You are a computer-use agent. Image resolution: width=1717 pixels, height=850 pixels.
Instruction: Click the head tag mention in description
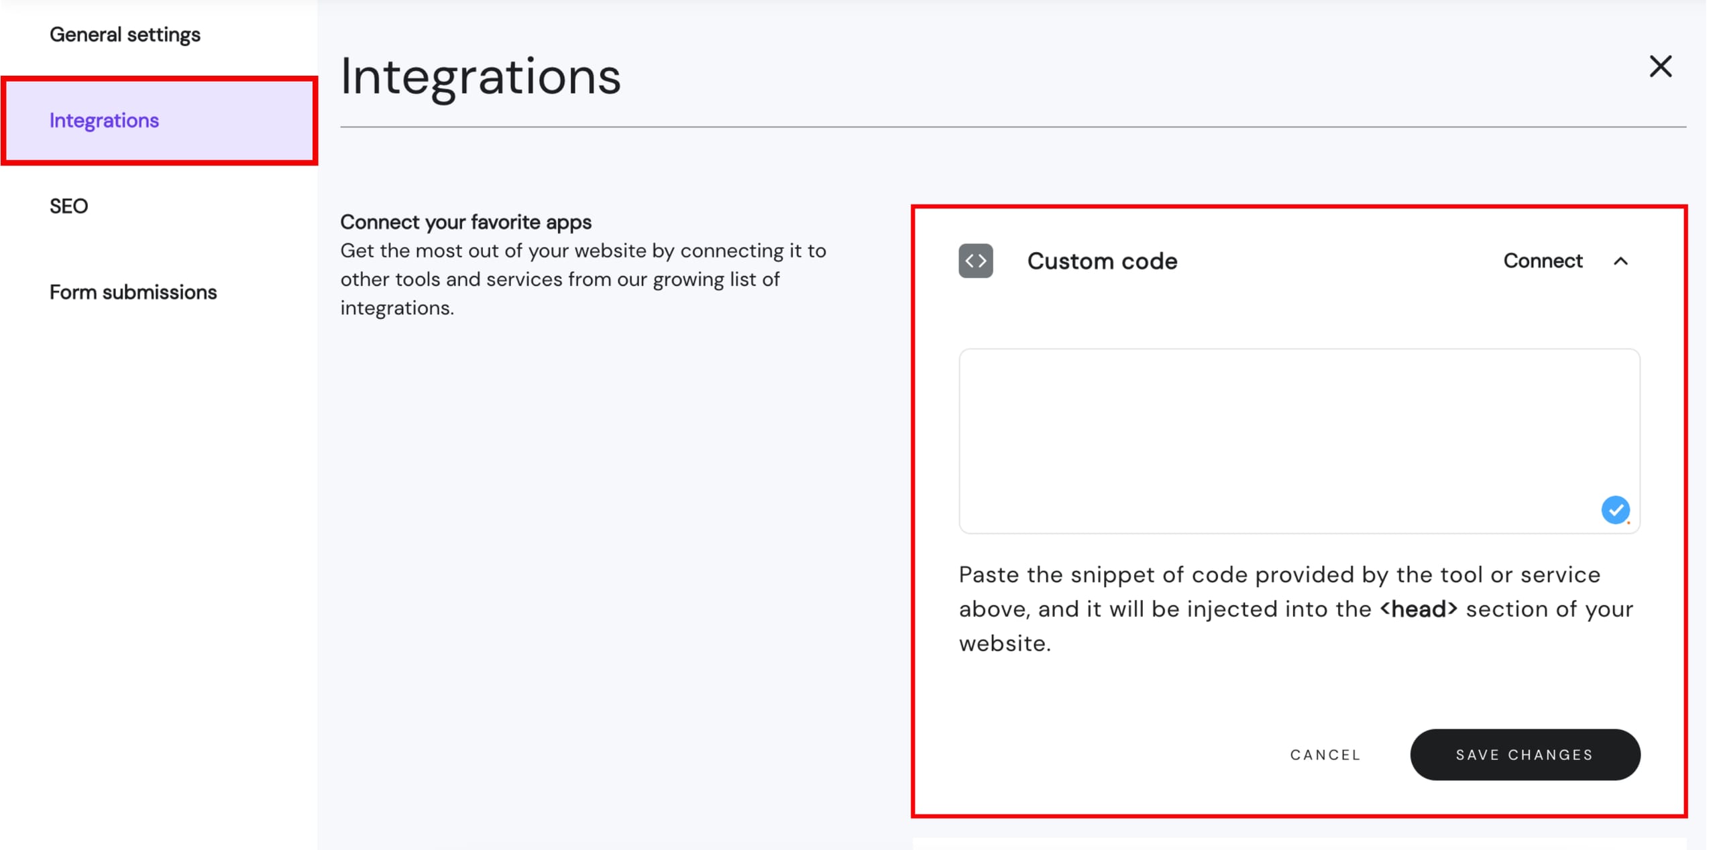pyautogui.click(x=1418, y=609)
